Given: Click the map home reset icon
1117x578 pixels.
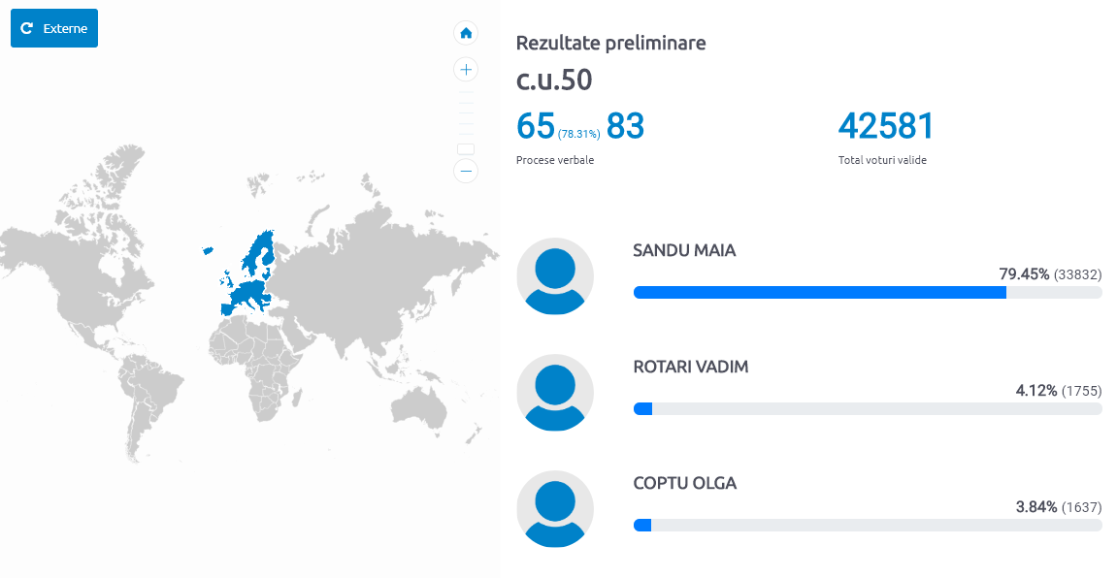Looking at the screenshot, I should click(466, 33).
